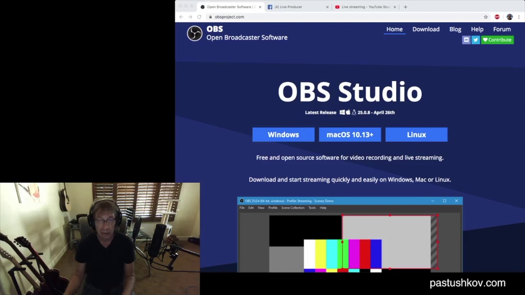The width and height of the screenshot is (525, 295).
Task: Click the Latest Release 25.0.8 text
Action: pos(350,112)
